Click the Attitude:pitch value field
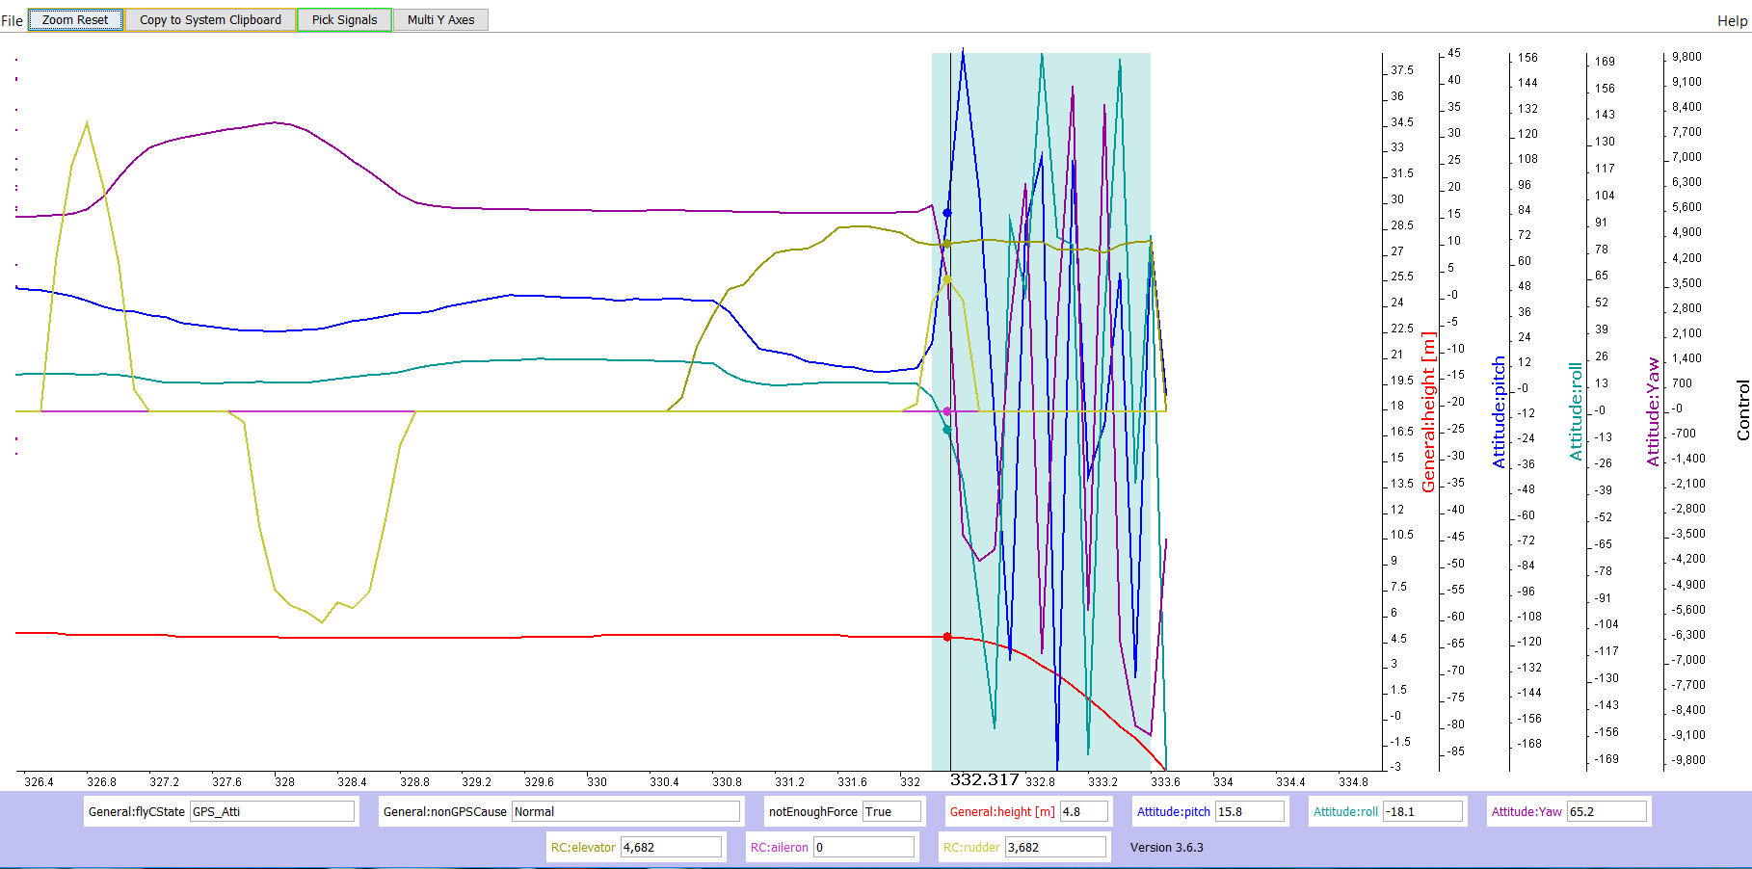 coord(1249,811)
